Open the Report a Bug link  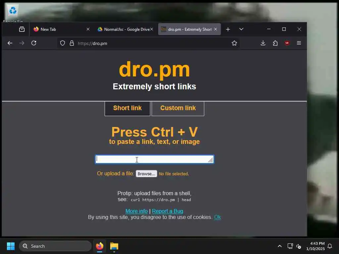coord(168,211)
